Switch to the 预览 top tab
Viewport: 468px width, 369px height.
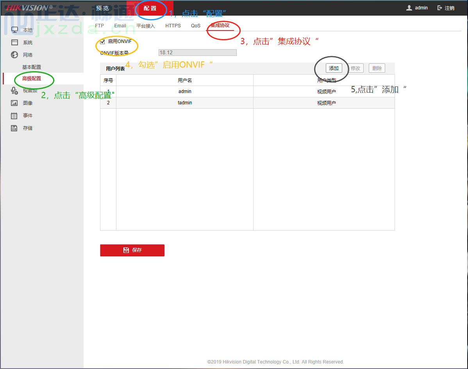point(102,8)
